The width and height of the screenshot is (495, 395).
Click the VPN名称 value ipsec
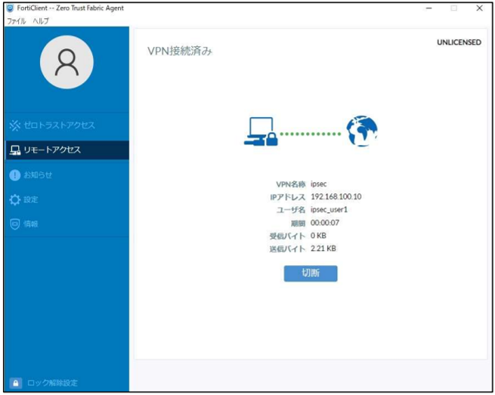tap(319, 184)
